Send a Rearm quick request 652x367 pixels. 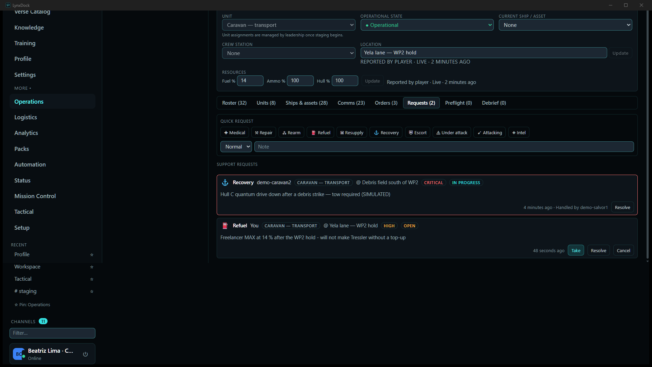coord(291,133)
